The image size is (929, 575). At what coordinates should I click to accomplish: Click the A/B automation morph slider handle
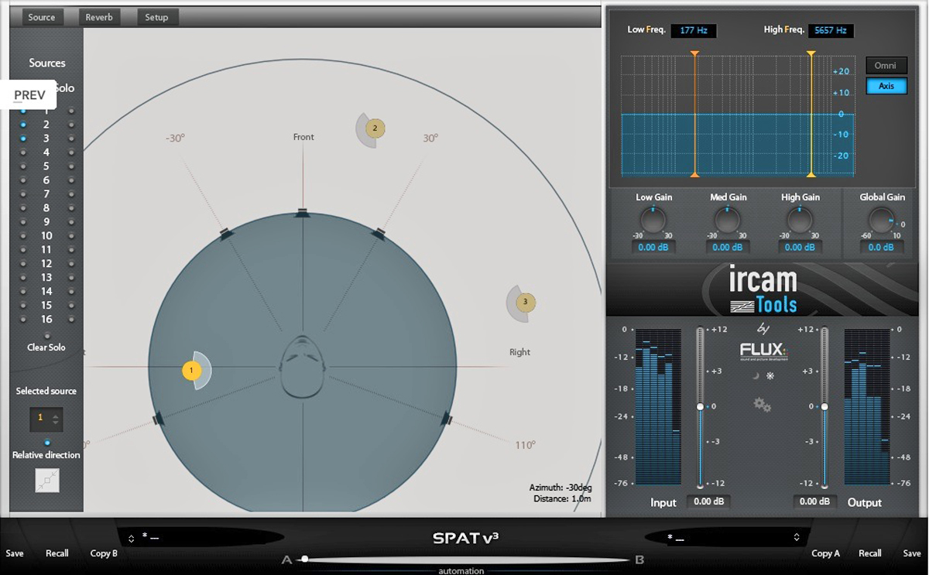point(305,559)
